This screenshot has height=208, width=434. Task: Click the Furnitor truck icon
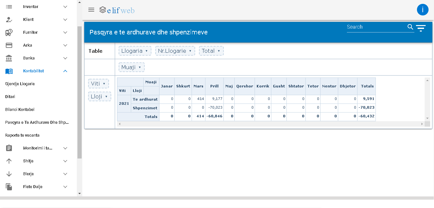[9, 32]
